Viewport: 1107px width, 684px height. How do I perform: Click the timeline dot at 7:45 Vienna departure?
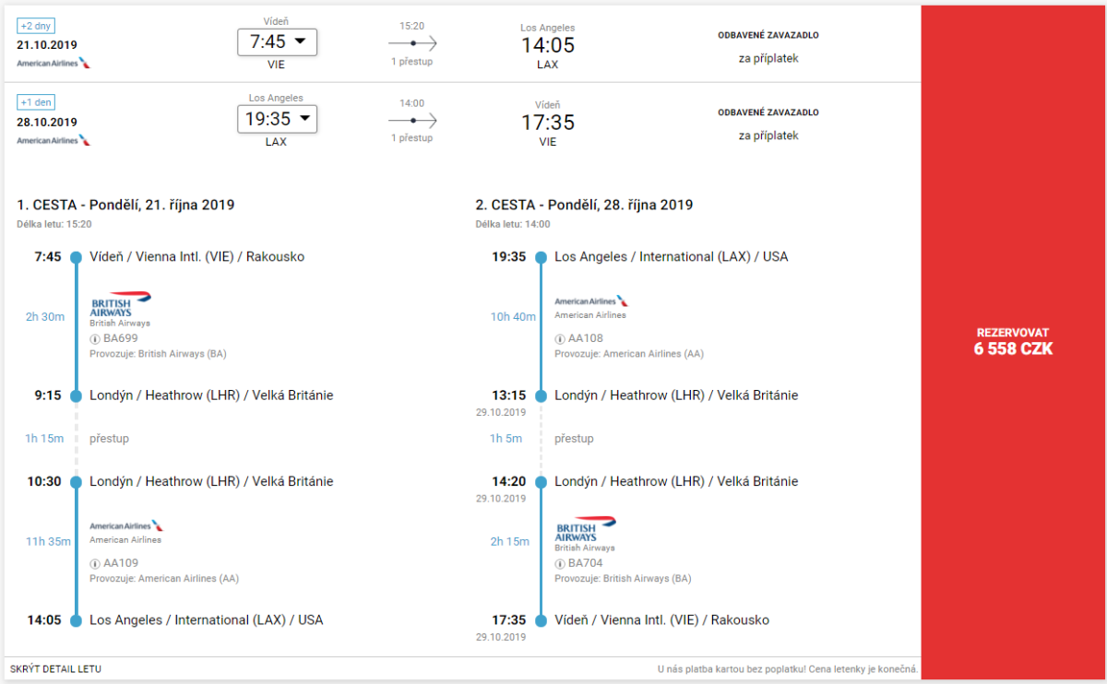pyautogui.click(x=76, y=257)
